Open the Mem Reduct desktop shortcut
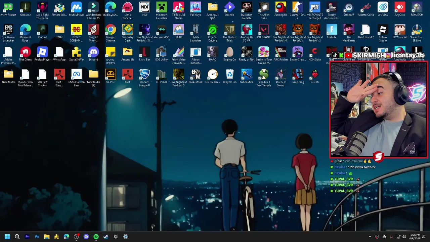 8,9
